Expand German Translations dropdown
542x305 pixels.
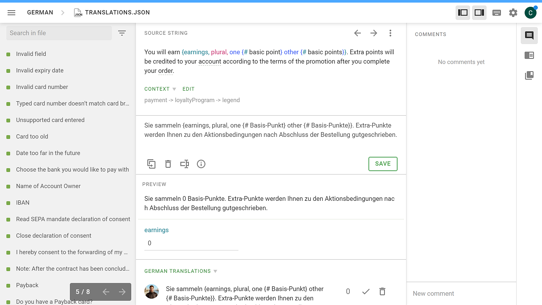click(x=181, y=271)
